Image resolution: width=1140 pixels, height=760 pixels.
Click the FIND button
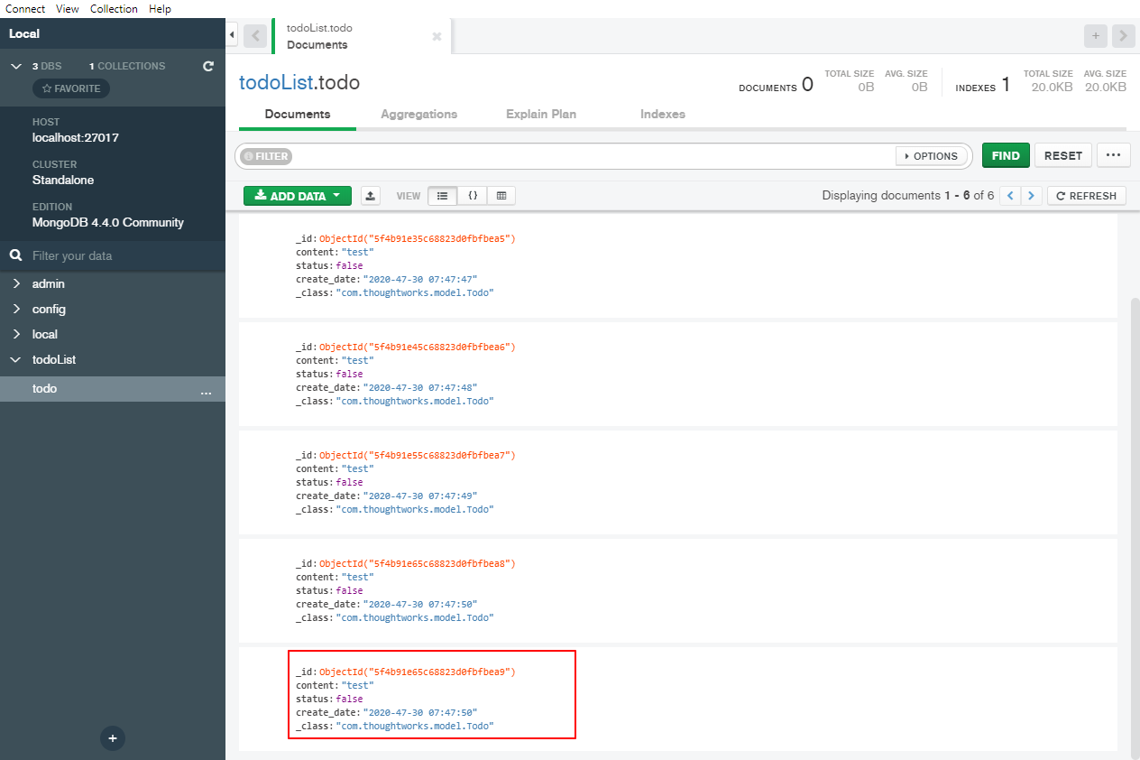tap(1005, 154)
